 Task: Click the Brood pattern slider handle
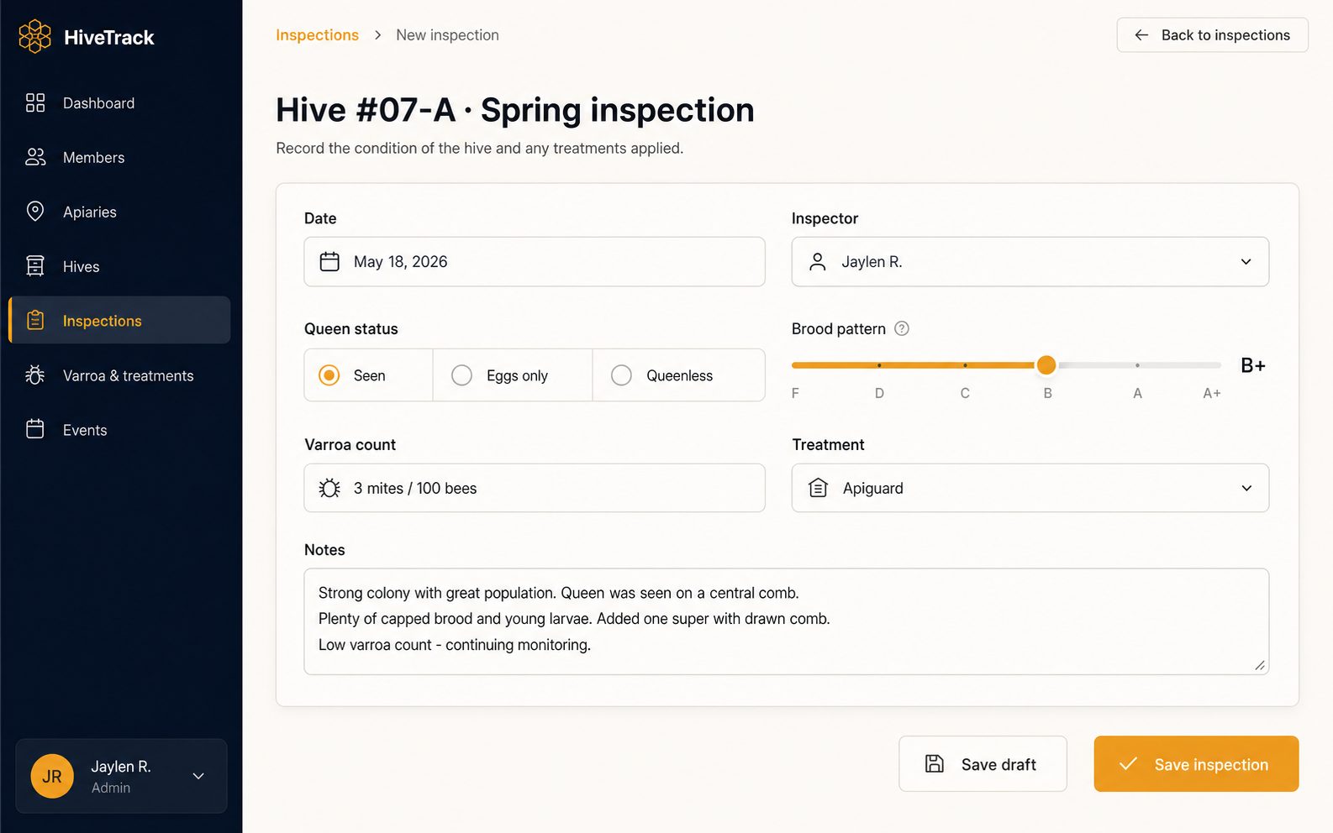(1046, 364)
